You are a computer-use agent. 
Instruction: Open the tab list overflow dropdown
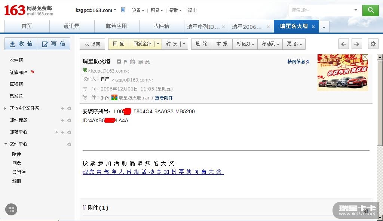[324, 27]
